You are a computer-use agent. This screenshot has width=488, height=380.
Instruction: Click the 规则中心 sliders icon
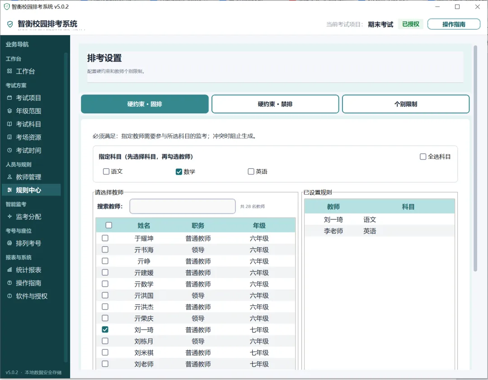coord(9,190)
